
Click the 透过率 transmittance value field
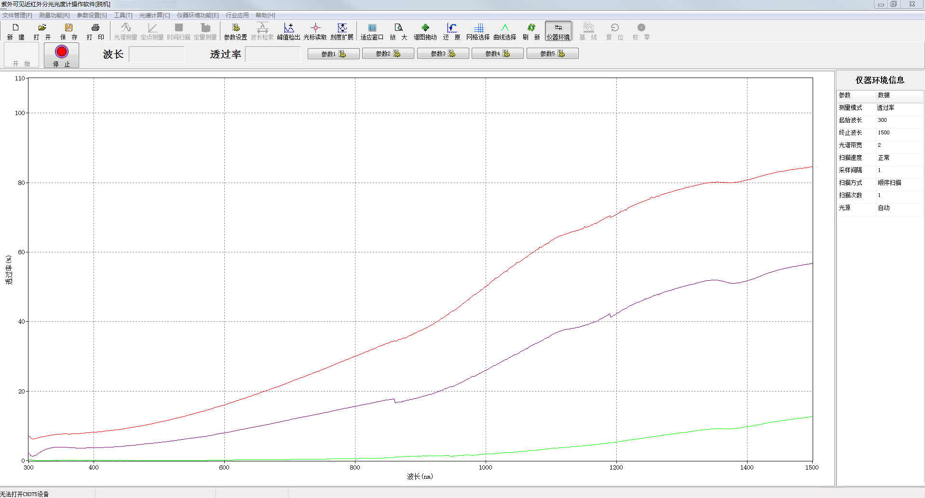[x=272, y=54]
